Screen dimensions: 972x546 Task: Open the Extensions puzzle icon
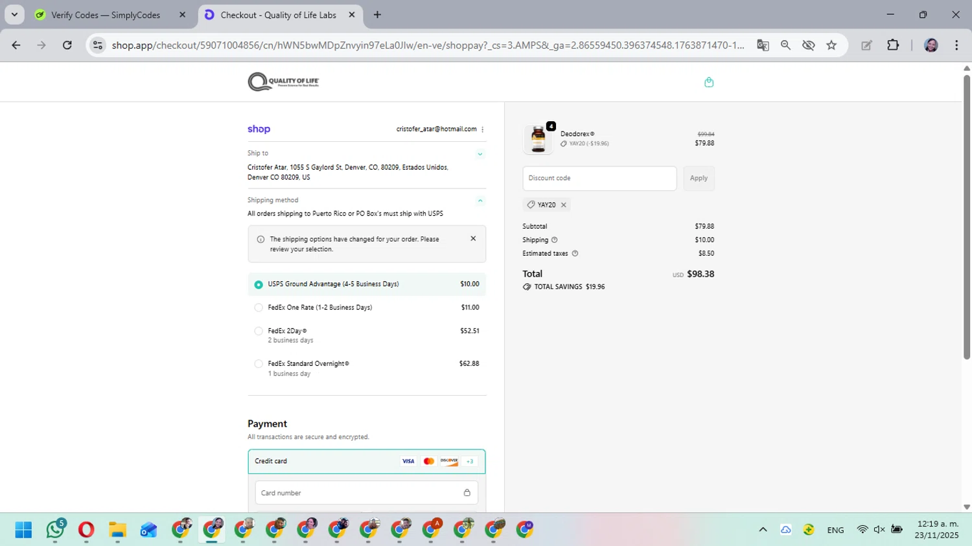click(x=893, y=45)
